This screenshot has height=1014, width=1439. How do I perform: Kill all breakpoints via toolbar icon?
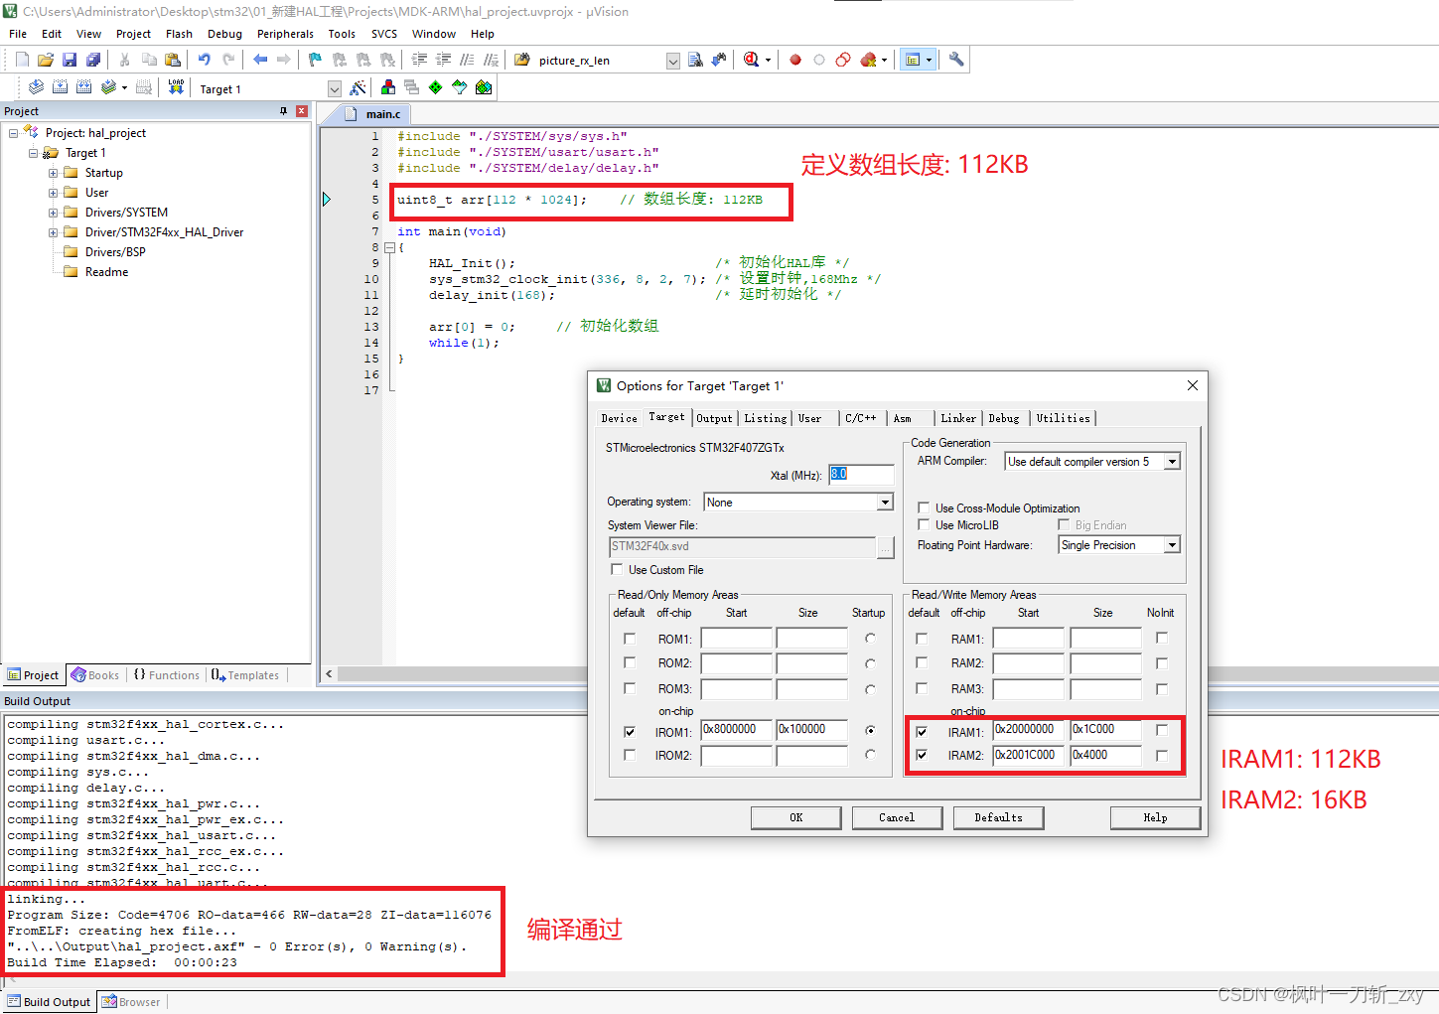(x=867, y=60)
